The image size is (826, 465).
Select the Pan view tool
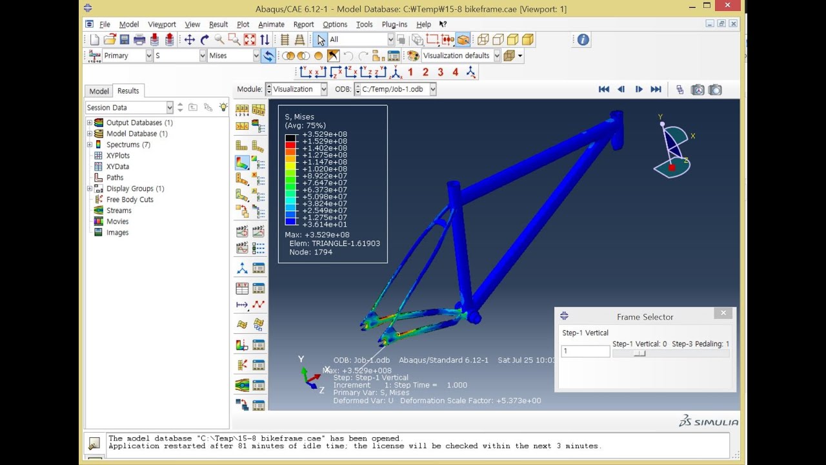[189, 40]
